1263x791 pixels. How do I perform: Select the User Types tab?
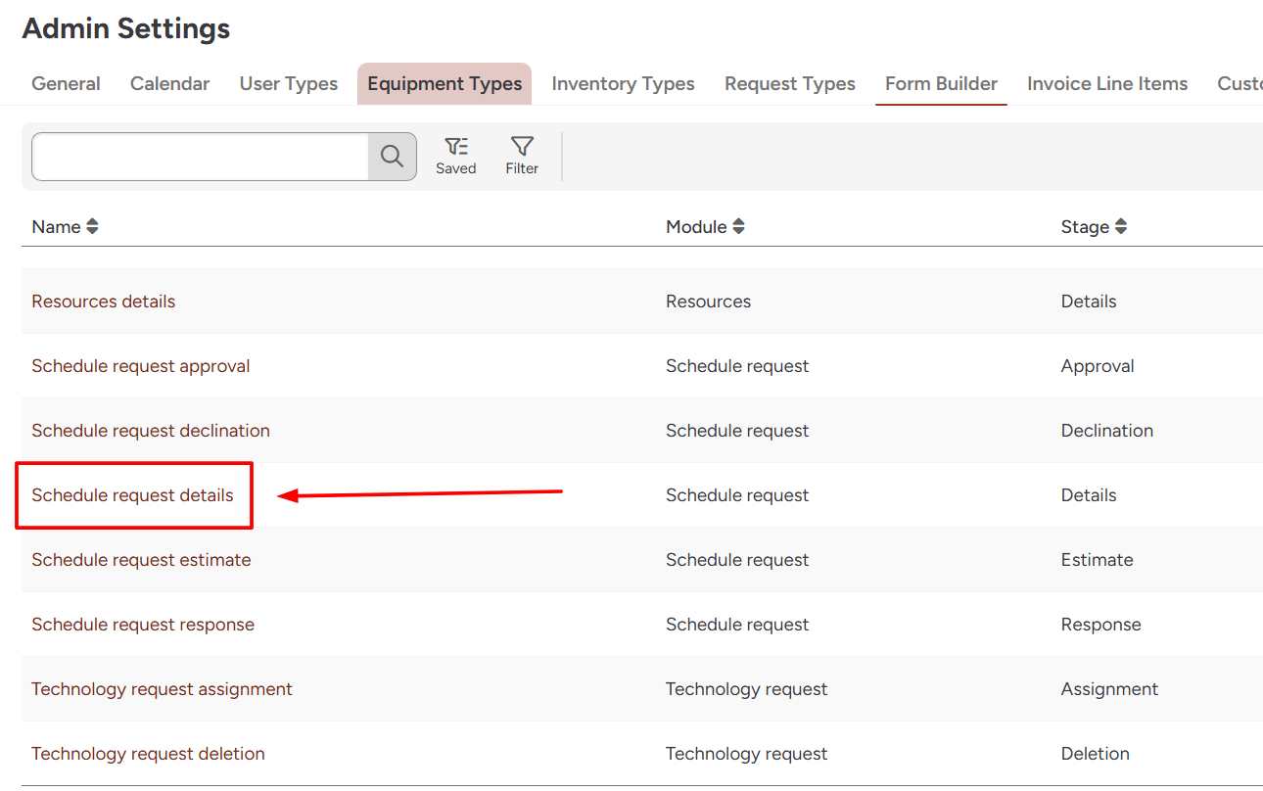click(288, 84)
